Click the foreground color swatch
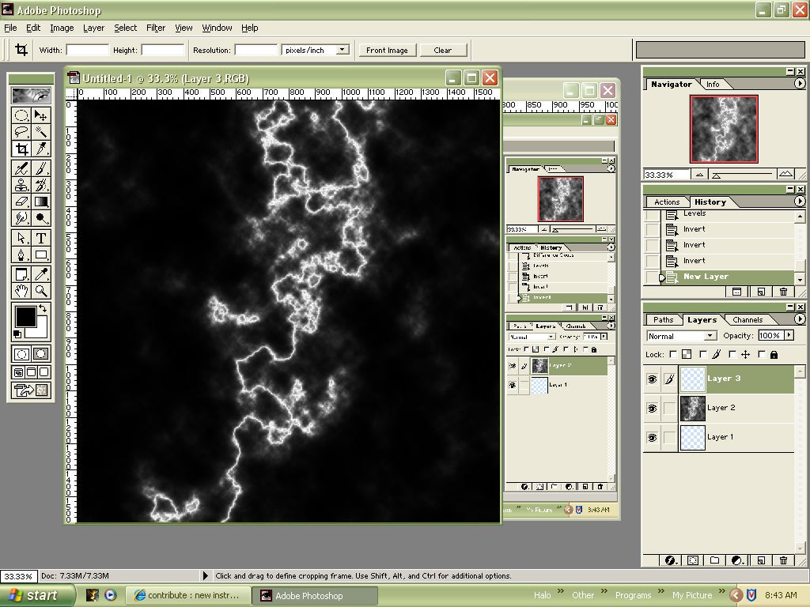 click(x=27, y=316)
